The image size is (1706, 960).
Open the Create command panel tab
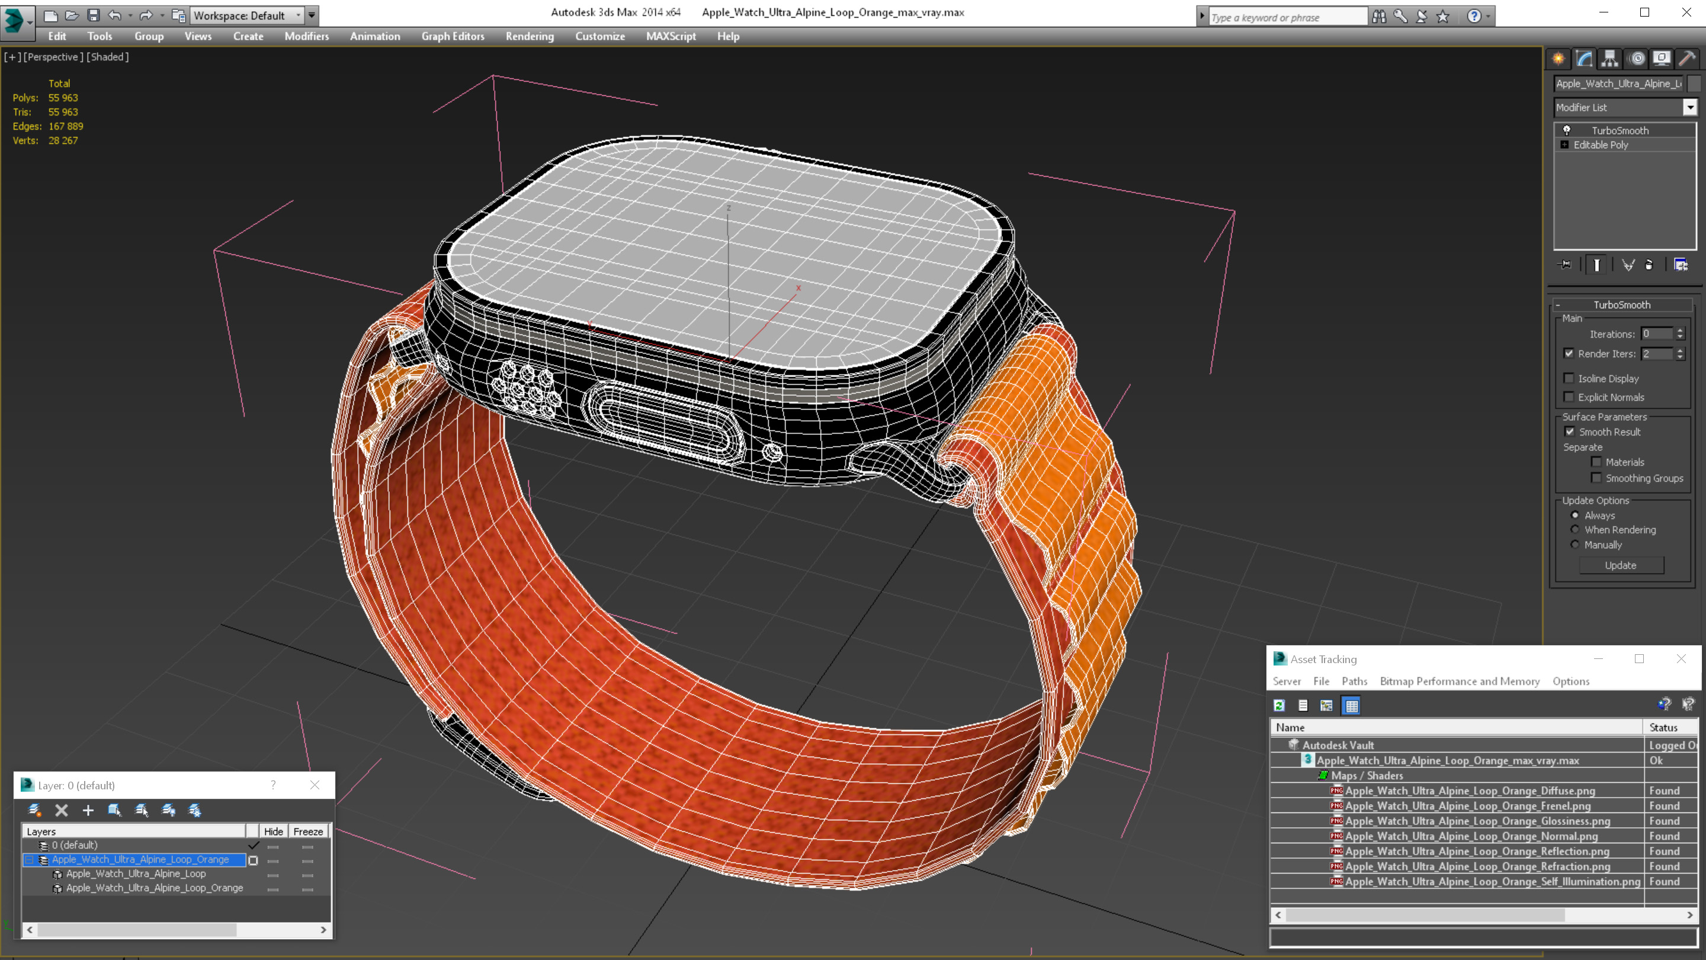(1559, 59)
